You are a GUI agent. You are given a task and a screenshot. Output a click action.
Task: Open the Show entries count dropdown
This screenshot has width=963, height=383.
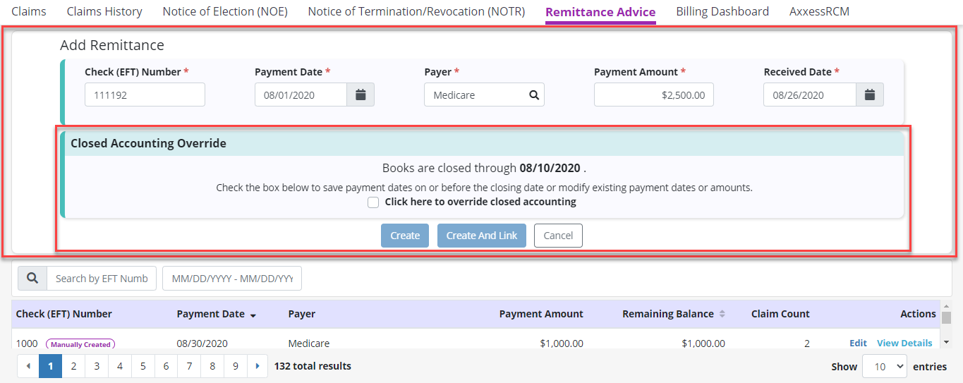tap(885, 367)
